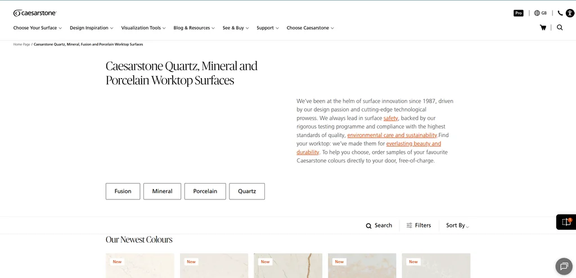Expand the Visualization Tools menu
576x278 pixels.
click(x=143, y=28)
